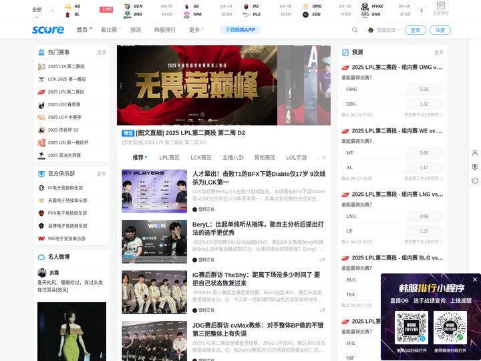Click the LCK 2025 第一赛段 league icon
The height and width of the screenshot is (361, 481).
(41, 79)
